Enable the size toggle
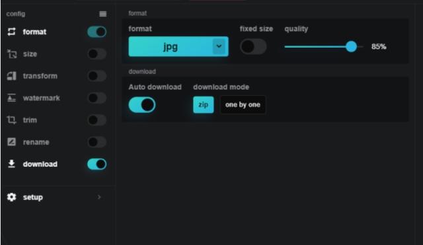The image size is (423, 245). pyautogui.click(x=97, y=54)
